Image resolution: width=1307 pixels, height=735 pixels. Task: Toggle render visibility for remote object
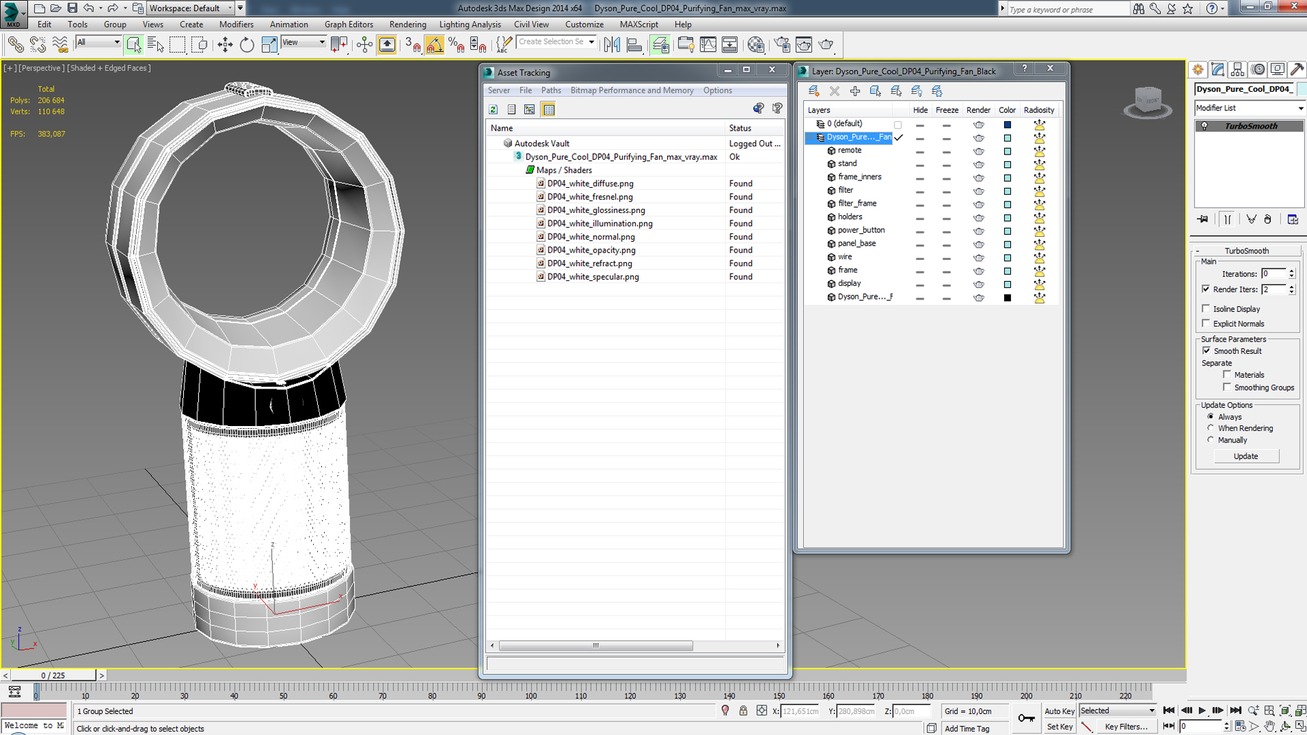click(978, 151)
